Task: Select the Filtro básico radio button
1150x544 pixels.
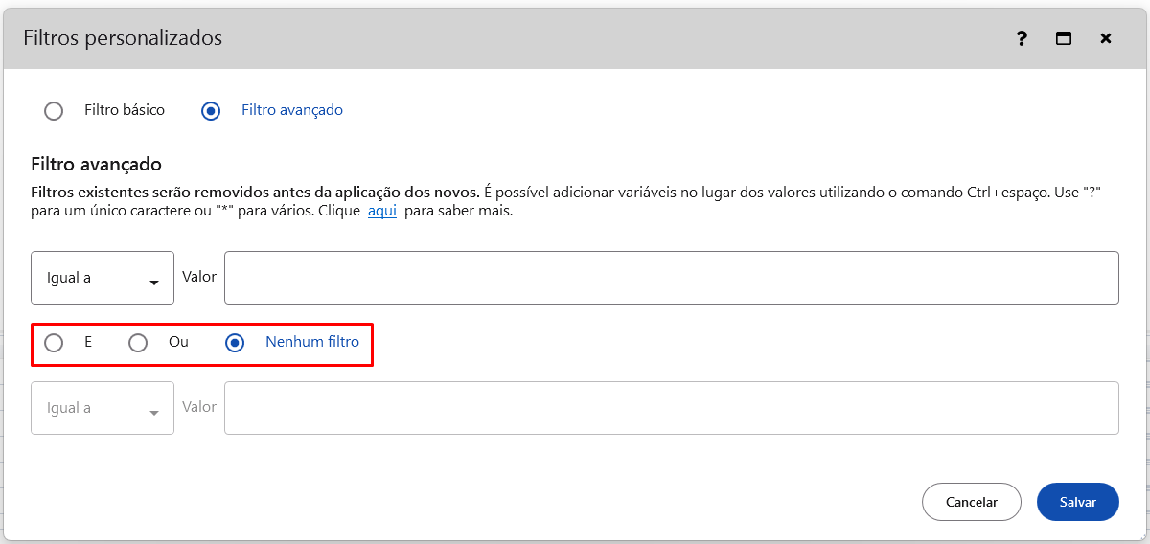Action: coord(54,111)
